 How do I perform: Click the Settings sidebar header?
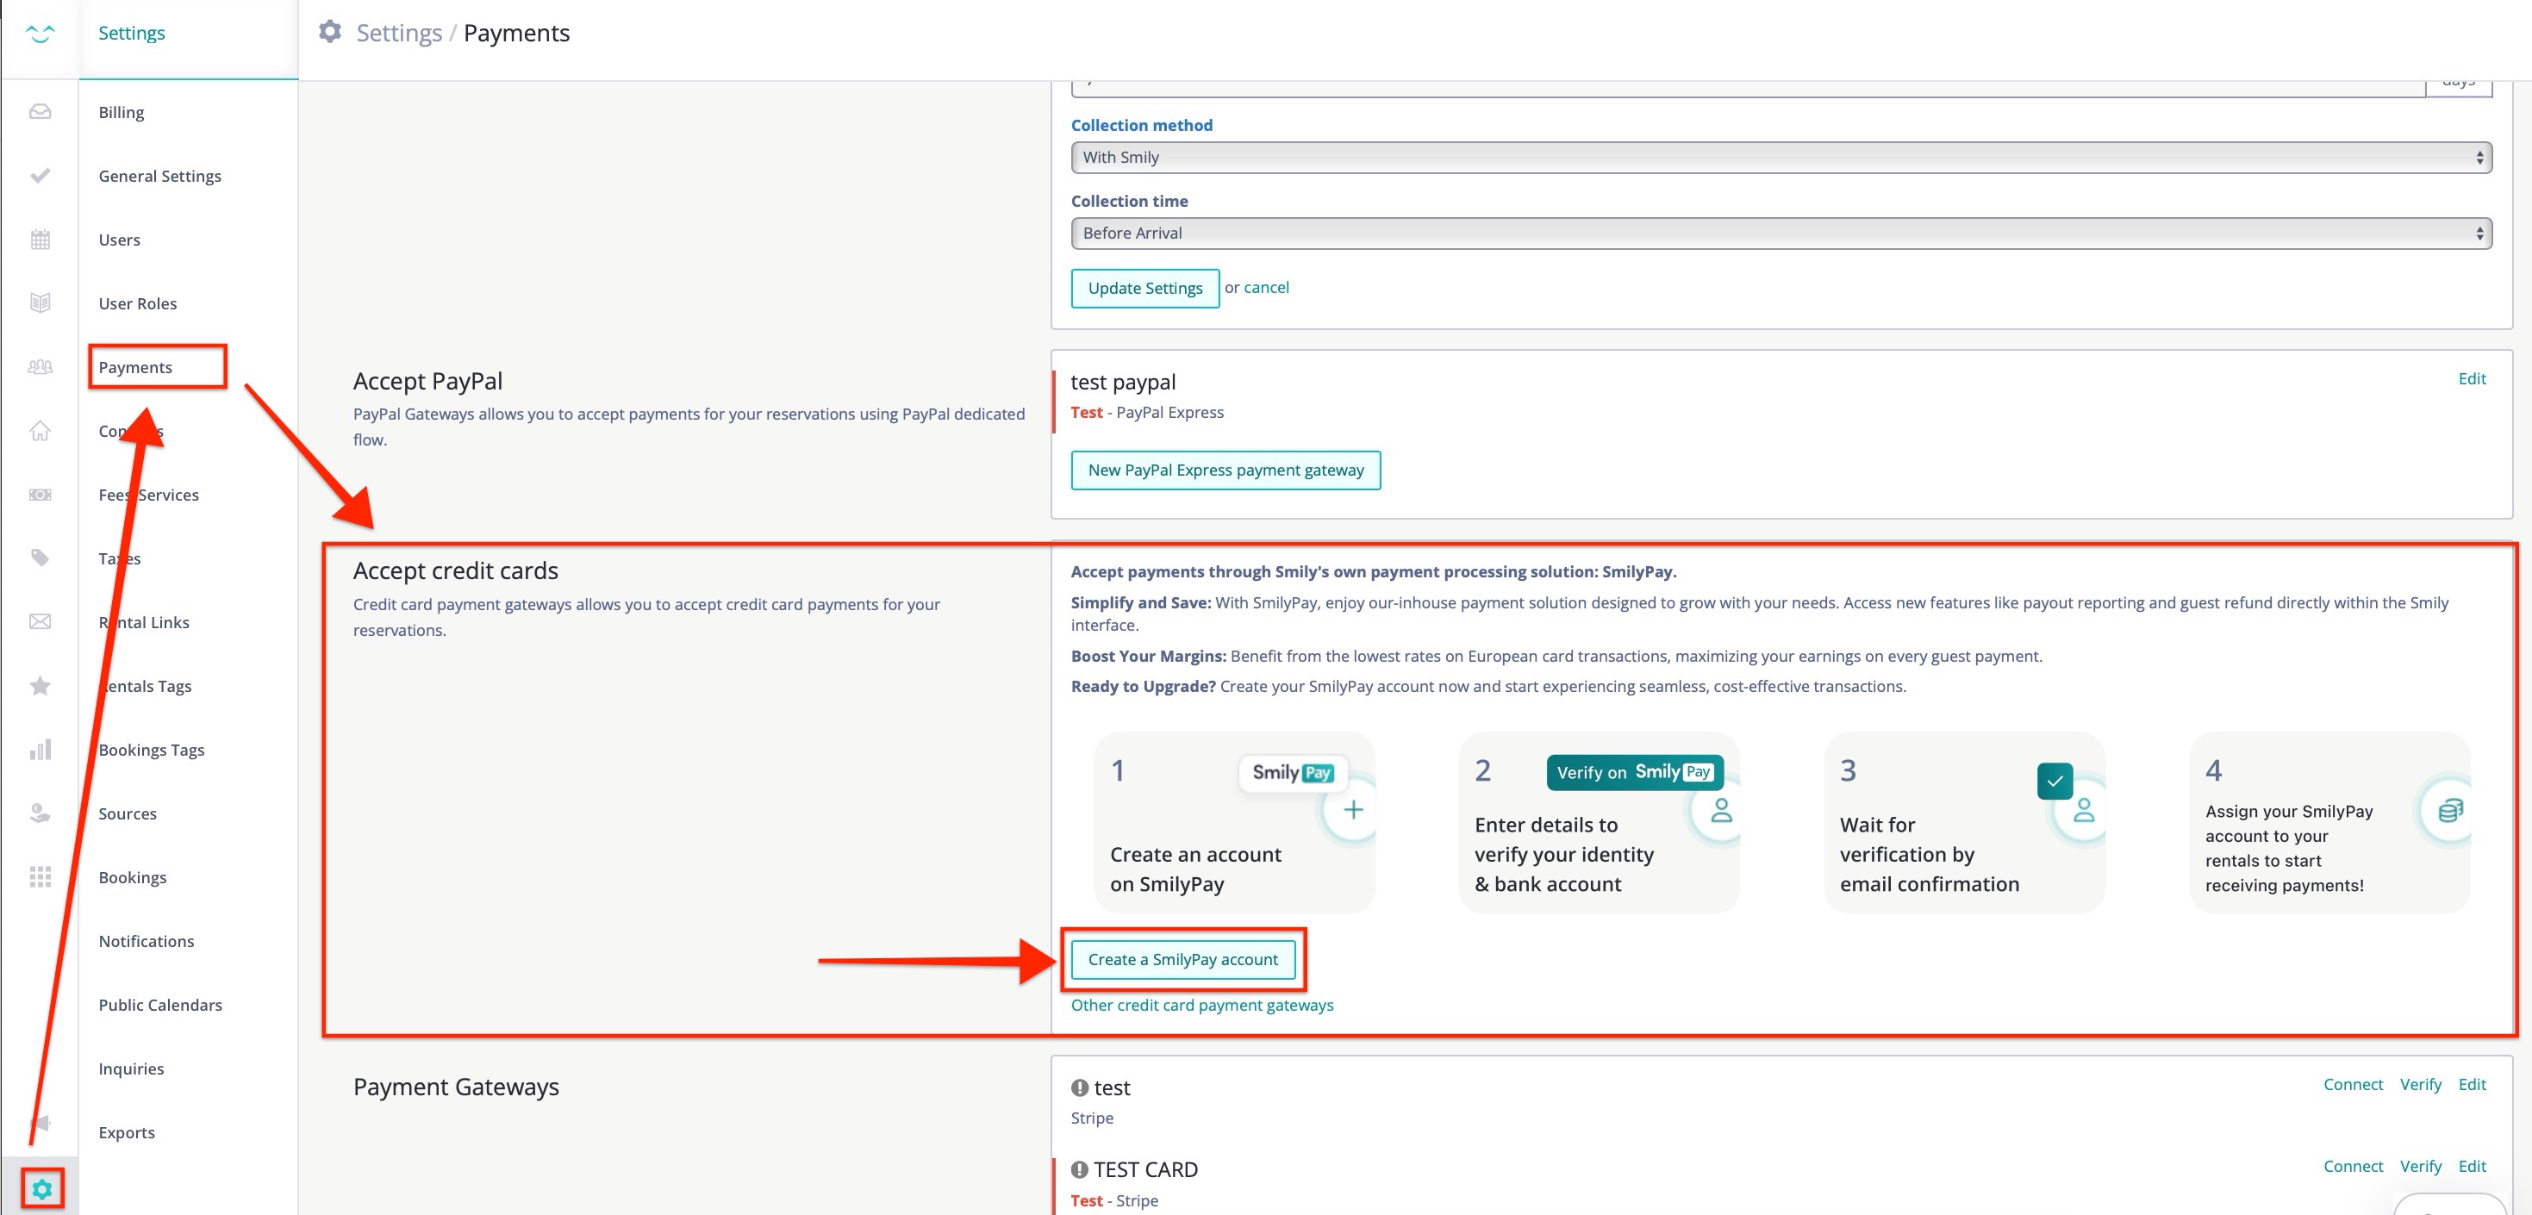point(132,34)
